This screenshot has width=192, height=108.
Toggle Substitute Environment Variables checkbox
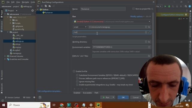tap(77, 75)
